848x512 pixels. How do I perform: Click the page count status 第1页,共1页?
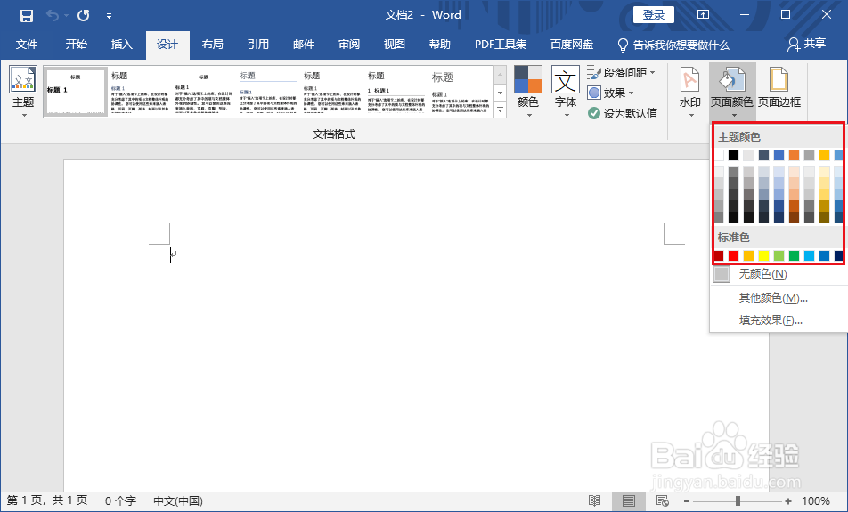click(47, 500)
